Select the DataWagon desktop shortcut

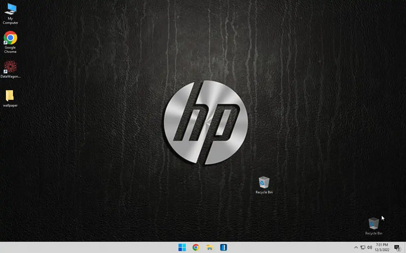[x=10, y=69]
